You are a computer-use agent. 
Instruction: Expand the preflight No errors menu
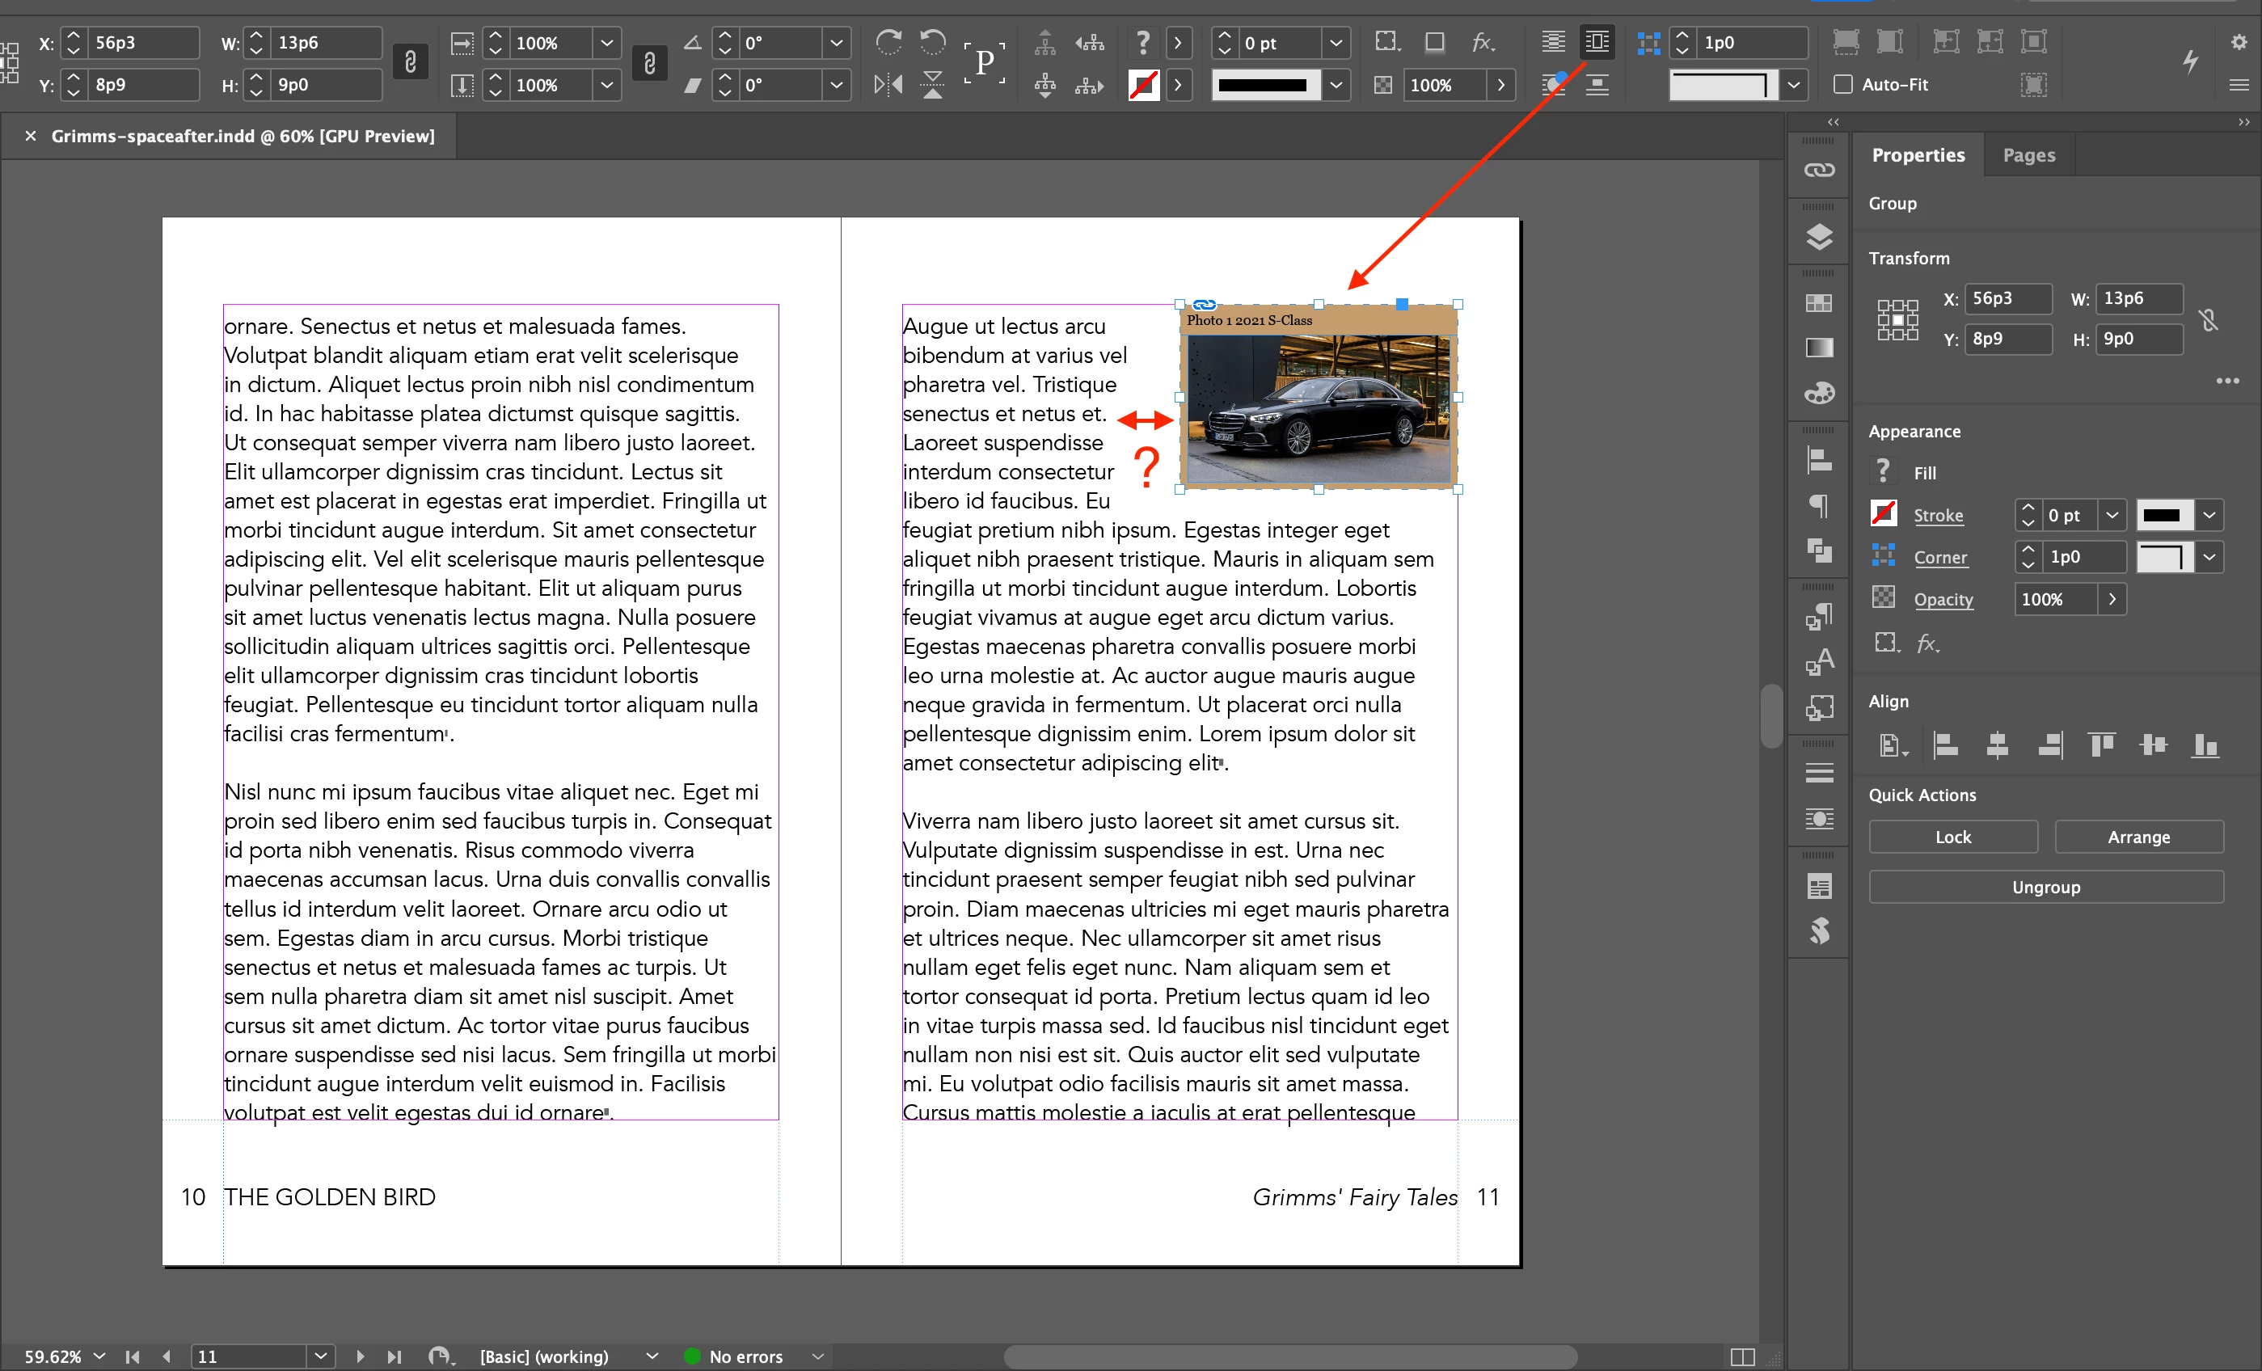817,1356
